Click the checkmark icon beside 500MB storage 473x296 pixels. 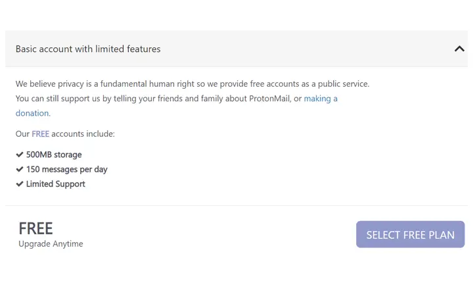tap(20, 155)
